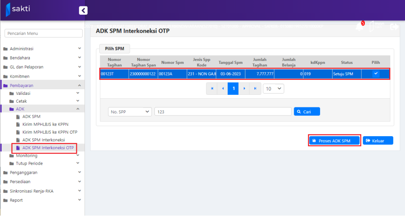The width and height of the screenshot is (405, 216).
Task: Open the rows-per-page dropdown showing 10
Action: click(x=273, y=88)
